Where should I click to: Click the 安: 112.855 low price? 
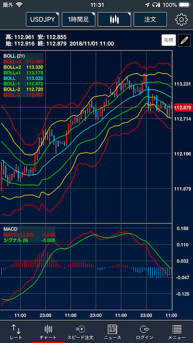(x=52, y=37)
